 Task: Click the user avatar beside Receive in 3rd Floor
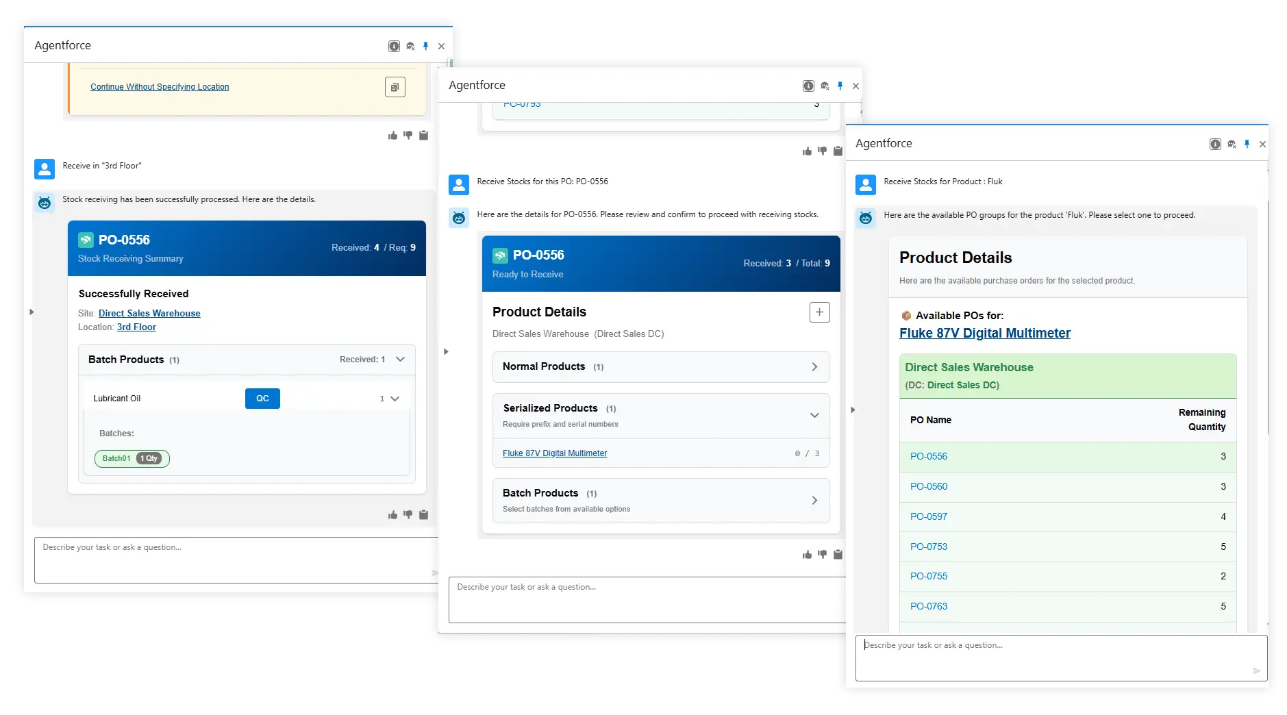pyautogui.click(x=45, y=169)
